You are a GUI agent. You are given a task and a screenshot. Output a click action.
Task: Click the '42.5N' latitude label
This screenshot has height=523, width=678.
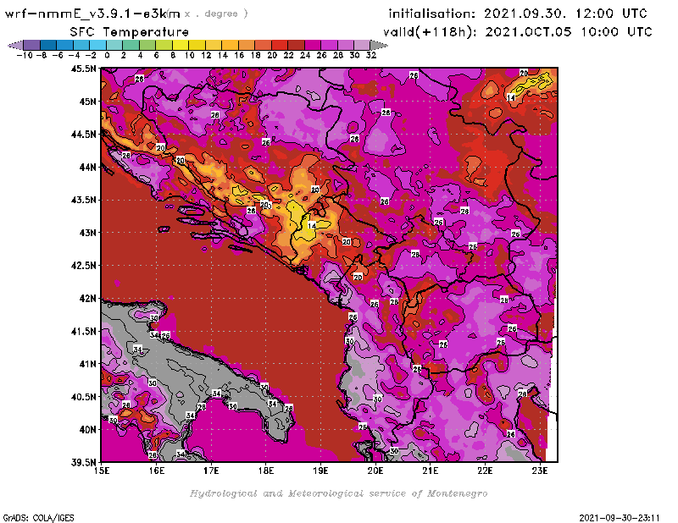coord(84,266)
